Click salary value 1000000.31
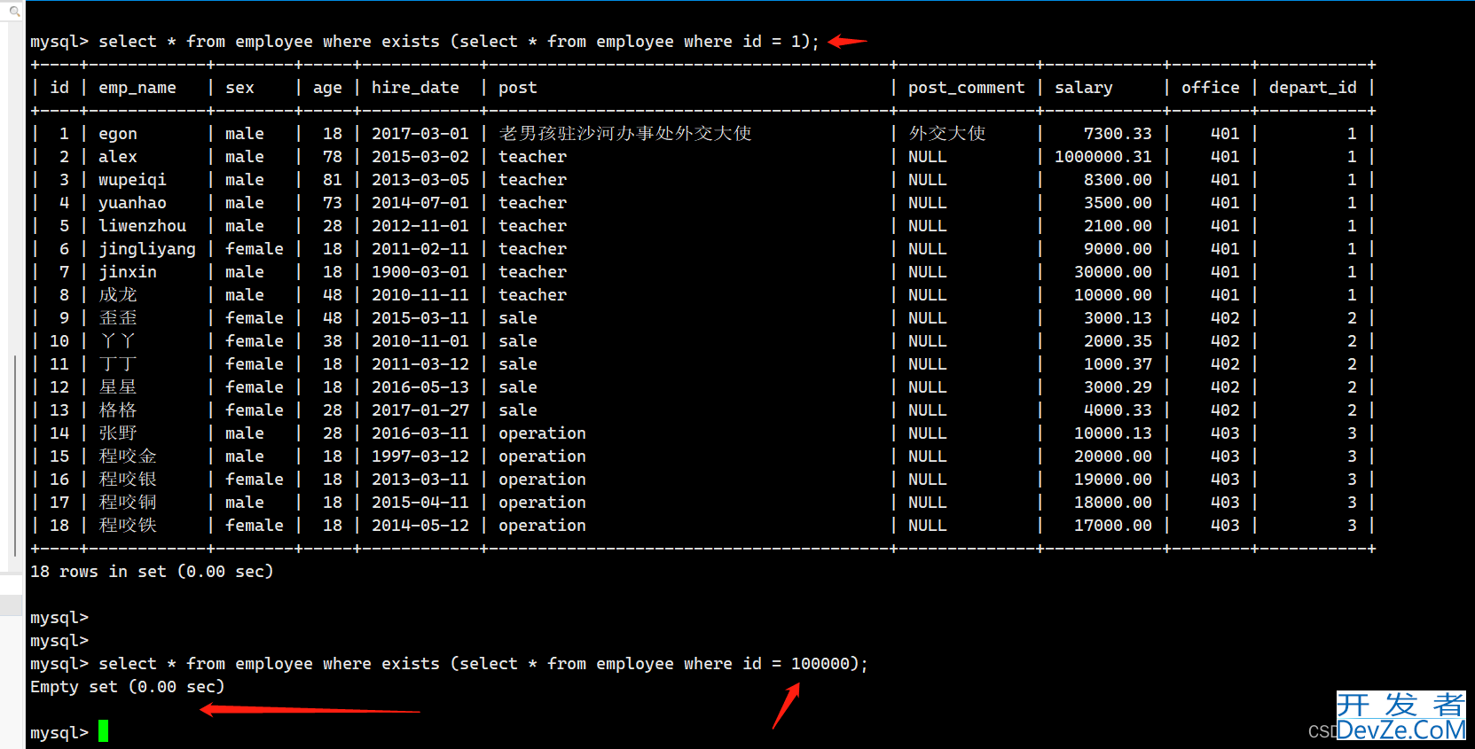 coord(1103,157)
